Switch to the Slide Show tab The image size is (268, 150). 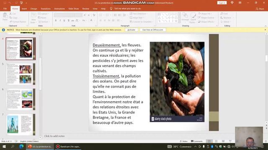74,9
